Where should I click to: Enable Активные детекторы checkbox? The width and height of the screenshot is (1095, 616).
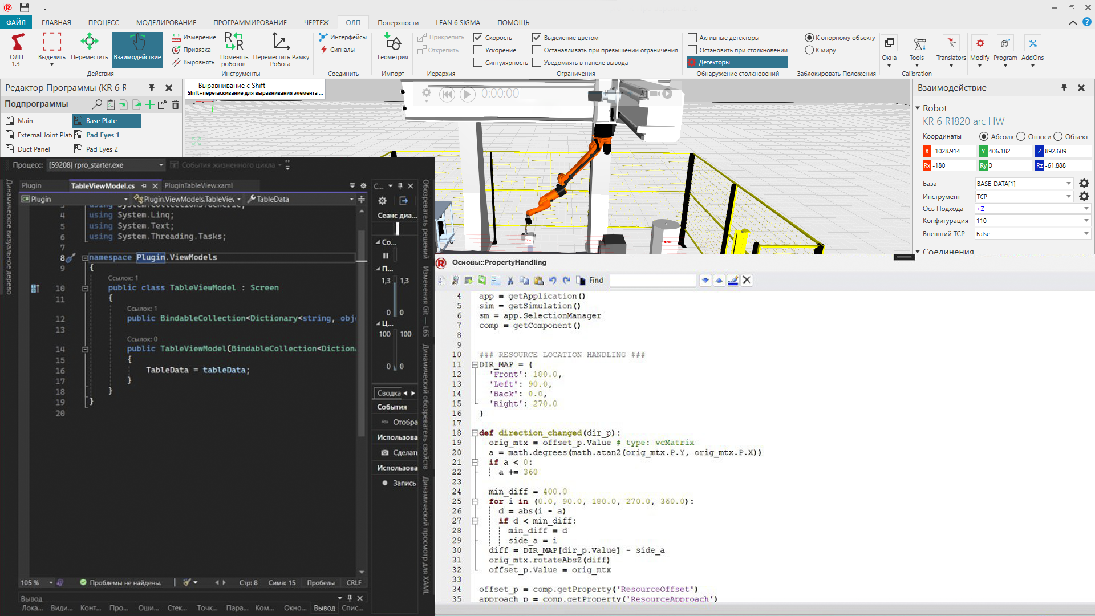click(692, 38)
